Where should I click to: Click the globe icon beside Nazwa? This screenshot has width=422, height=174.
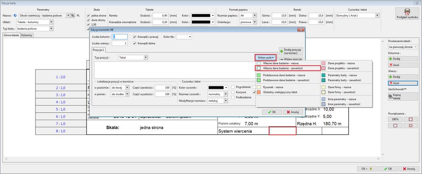(x=15, y=16)
